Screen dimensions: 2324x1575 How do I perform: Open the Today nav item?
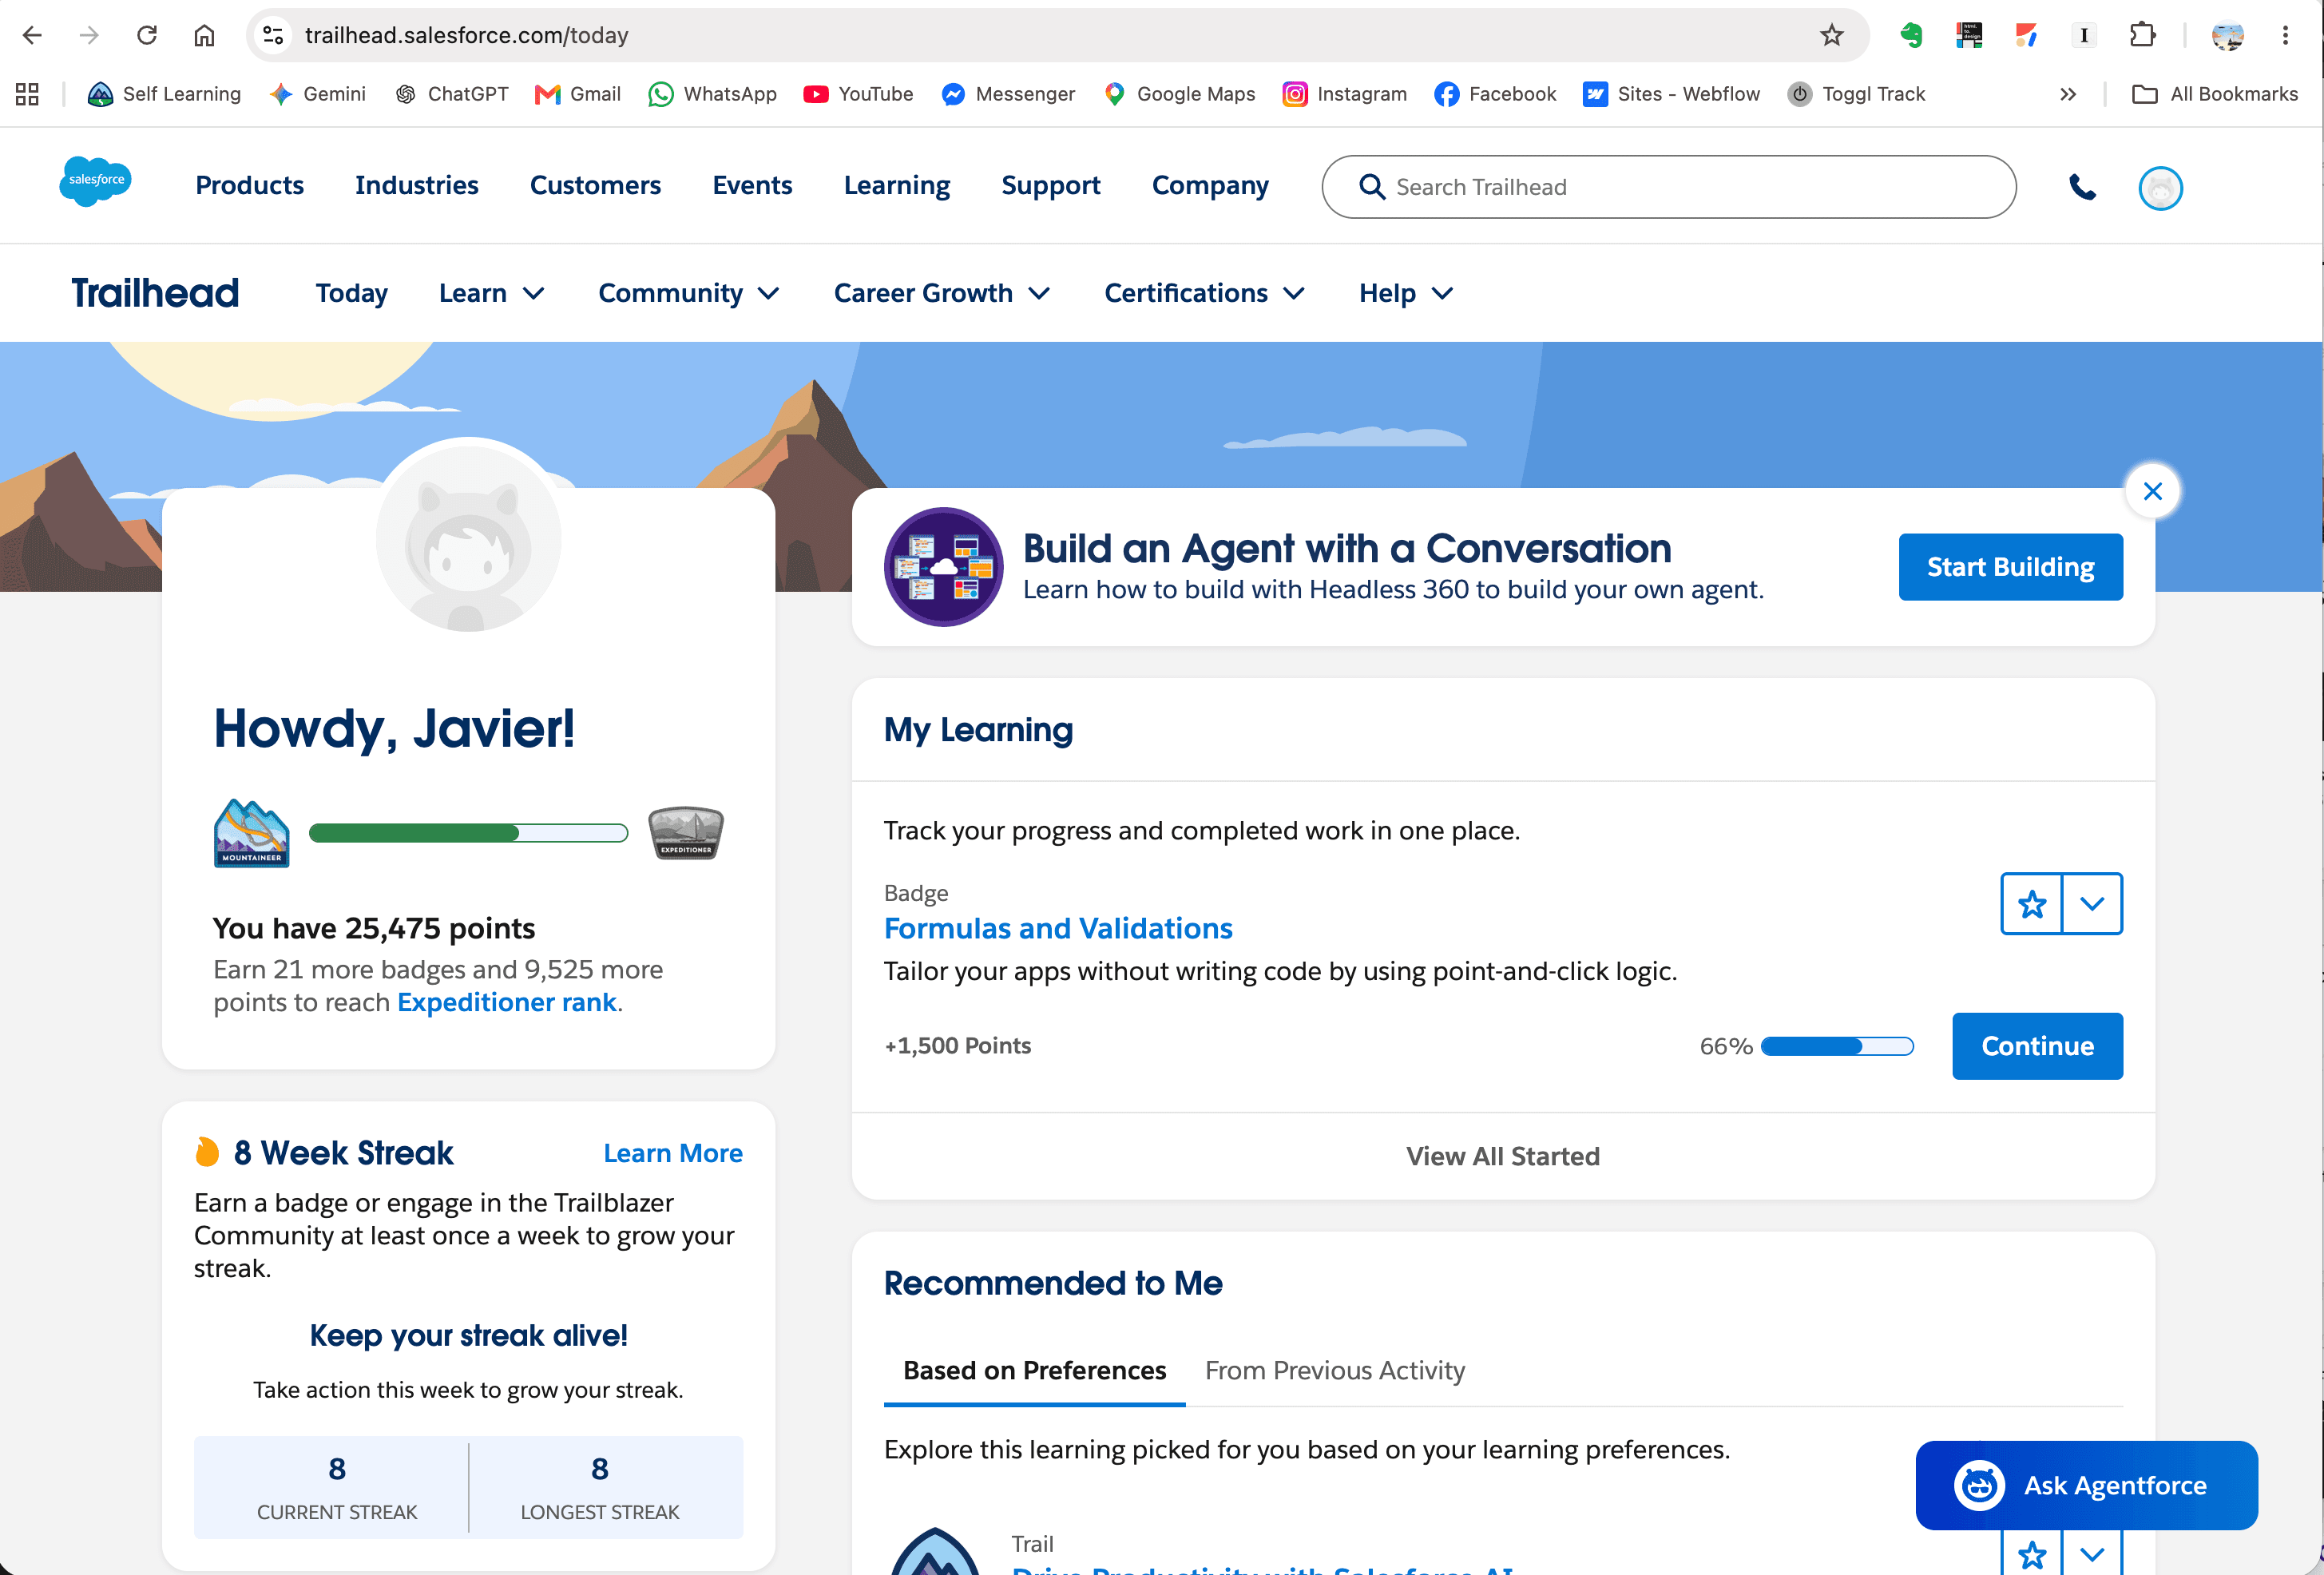351,293
